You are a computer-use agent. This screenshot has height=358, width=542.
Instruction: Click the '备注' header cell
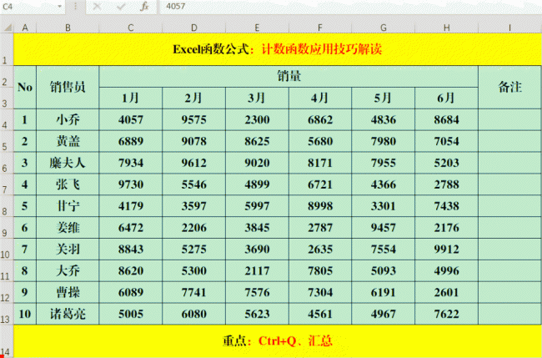(x=509, y=87)
